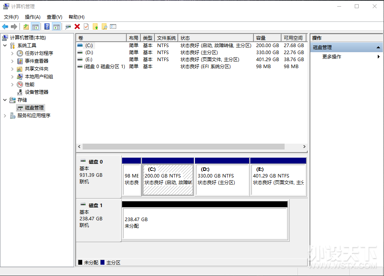Click the Back arrow toolbar icon
This screenshot has height=276, width=384.
click(5, 26)
